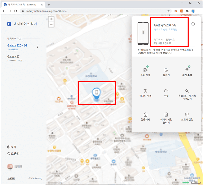Click the 마지막 위치 업데이트 label
Viewport: 203px width, 185px height.
click(164, 40)
